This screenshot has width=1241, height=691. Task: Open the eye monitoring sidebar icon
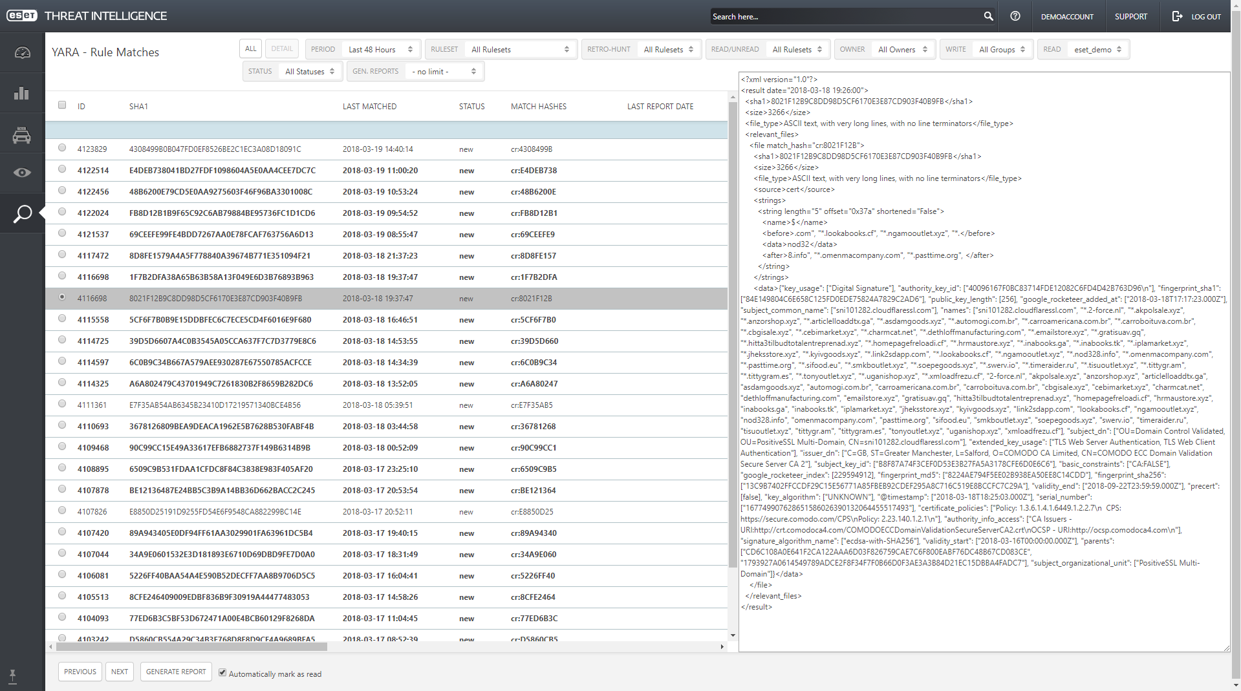[x=22, y=173]
